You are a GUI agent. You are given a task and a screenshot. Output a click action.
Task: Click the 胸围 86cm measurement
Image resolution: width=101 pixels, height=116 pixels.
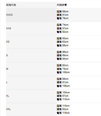click(x=62, y=52)
